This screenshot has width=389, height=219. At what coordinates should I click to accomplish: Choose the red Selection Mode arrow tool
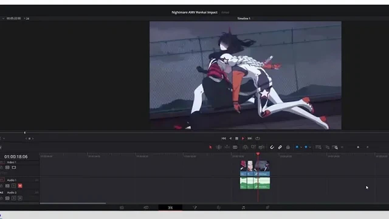pos(210,147)
